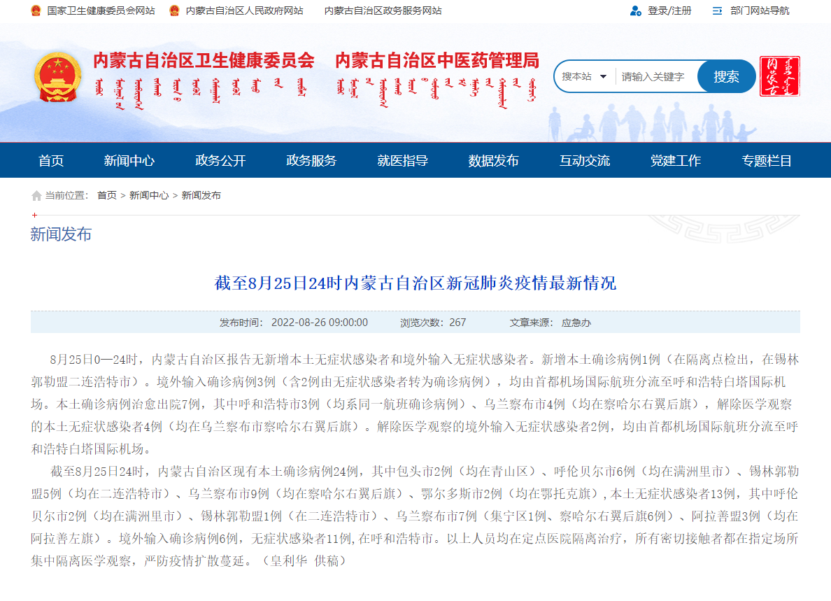Click the 搜索 search button

coord(726,76)
